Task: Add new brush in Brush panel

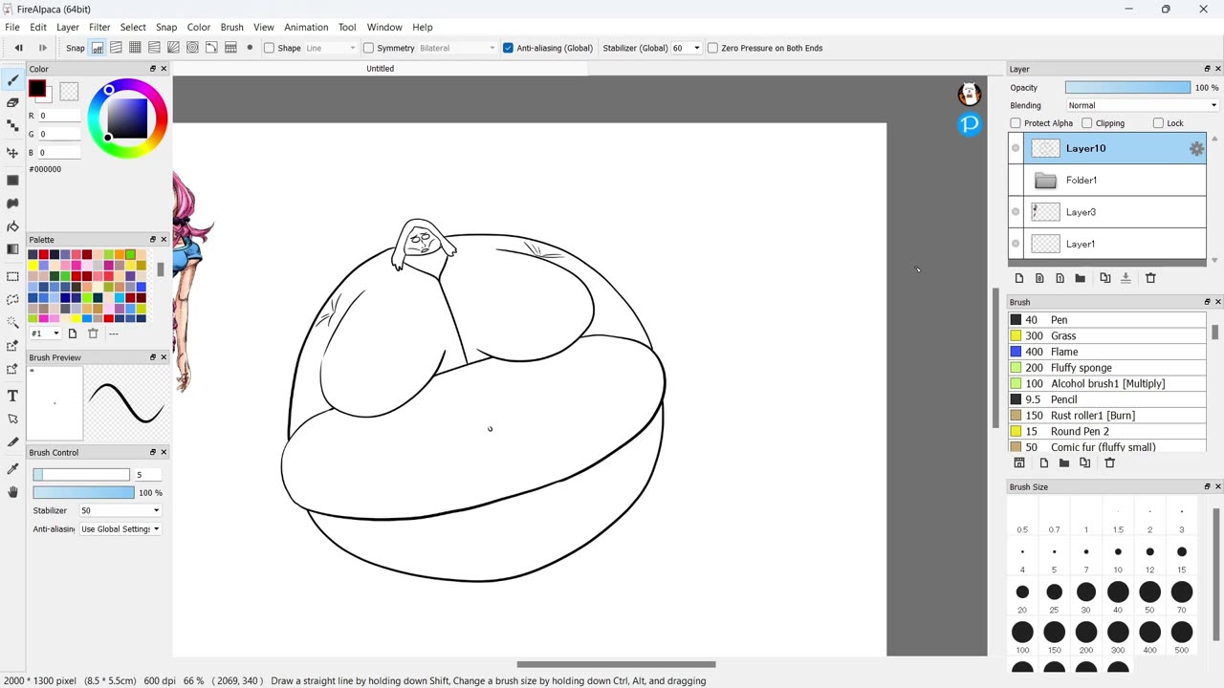Action: (x=1043, y=462)
